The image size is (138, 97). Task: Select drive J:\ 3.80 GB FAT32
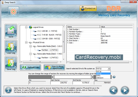coord(47,31)
